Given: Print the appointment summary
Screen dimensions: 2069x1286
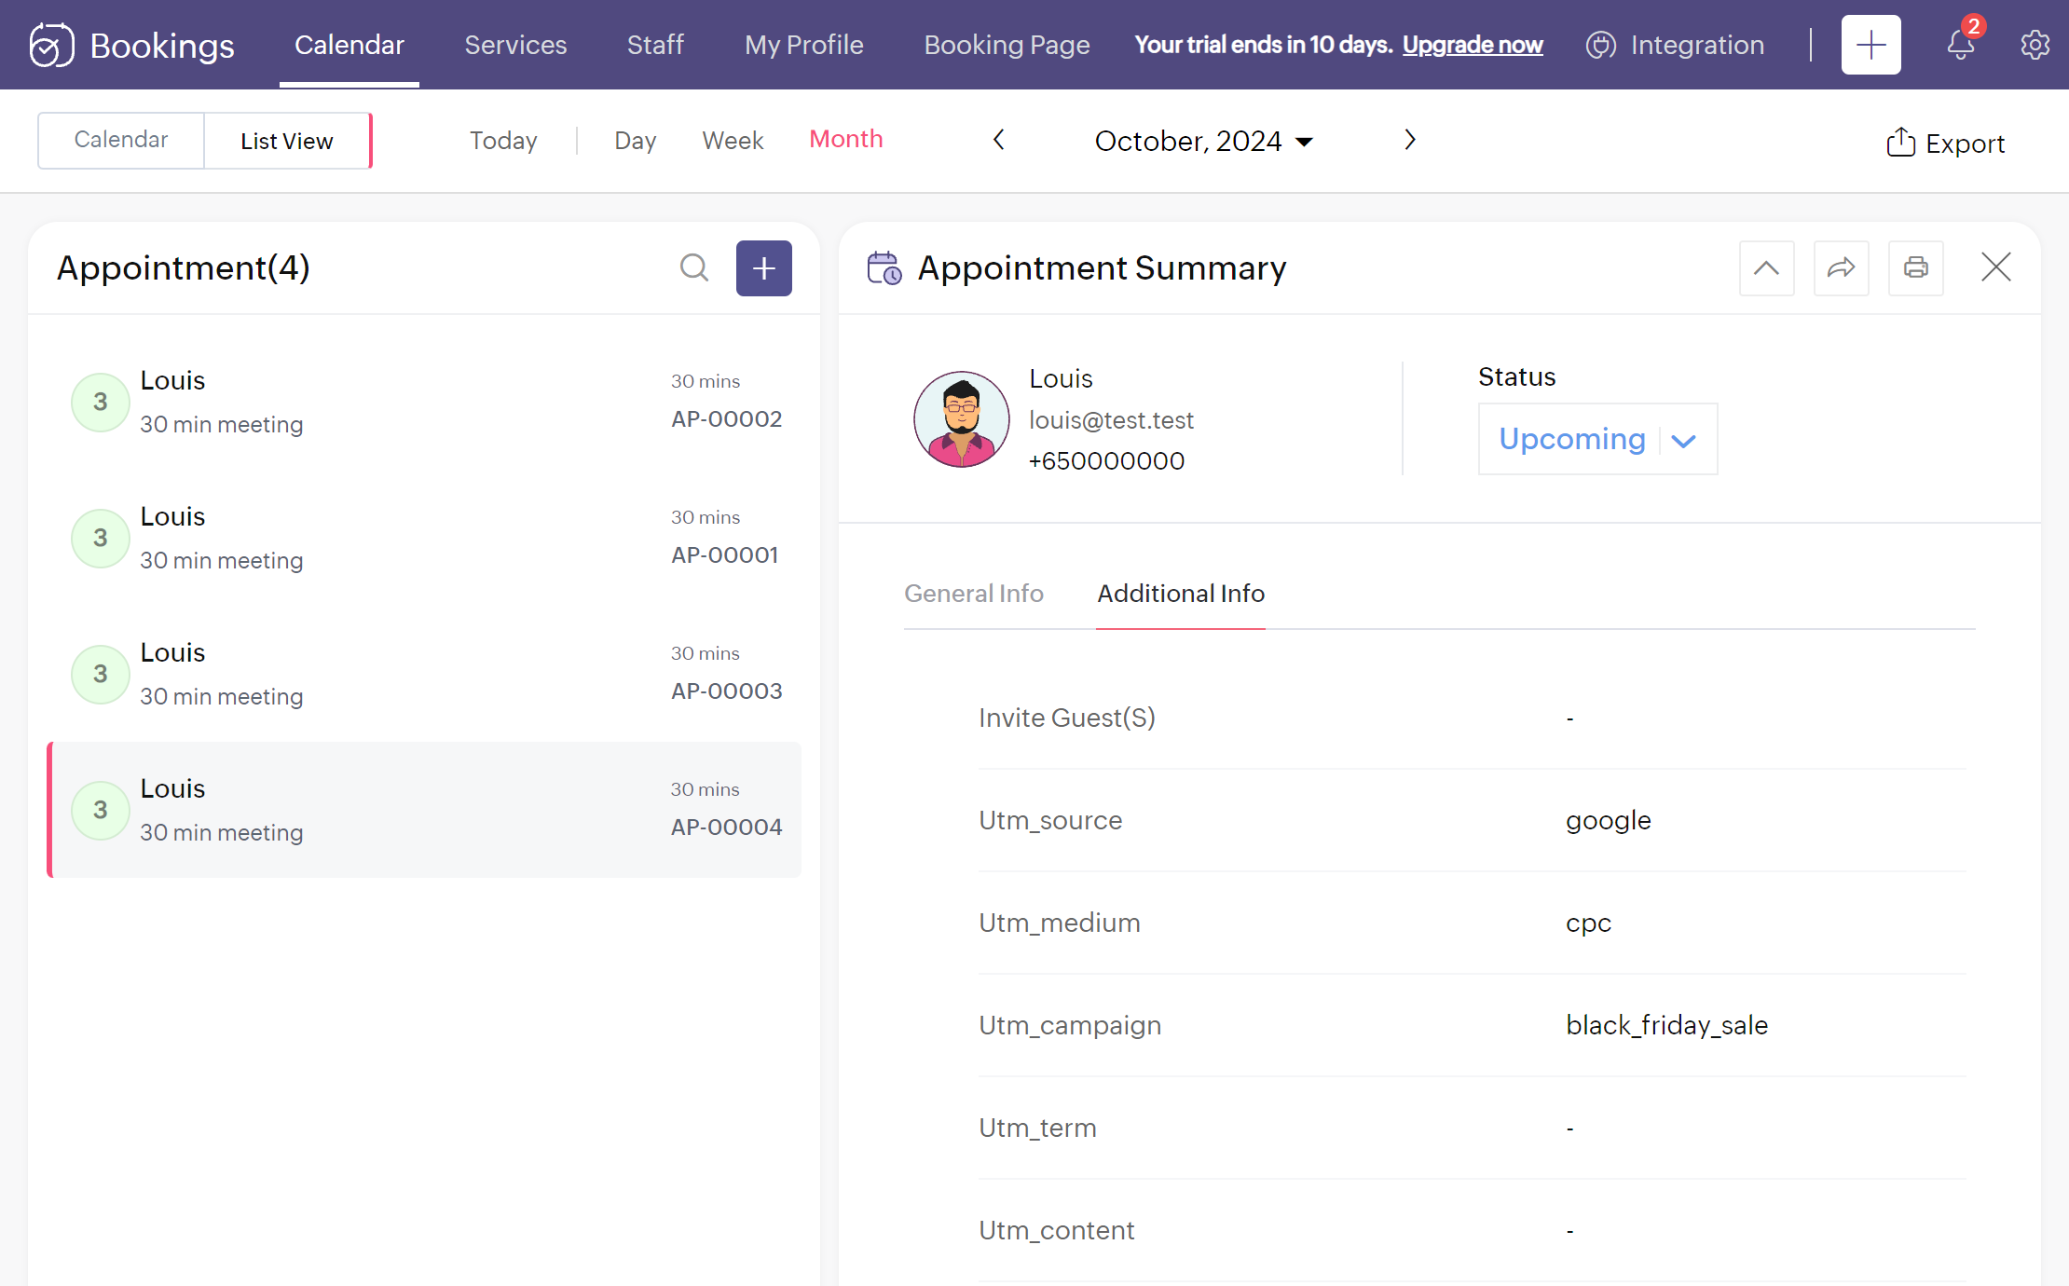Looking at the screenshot, I should pyautogui.click(x=1916, y=268).
